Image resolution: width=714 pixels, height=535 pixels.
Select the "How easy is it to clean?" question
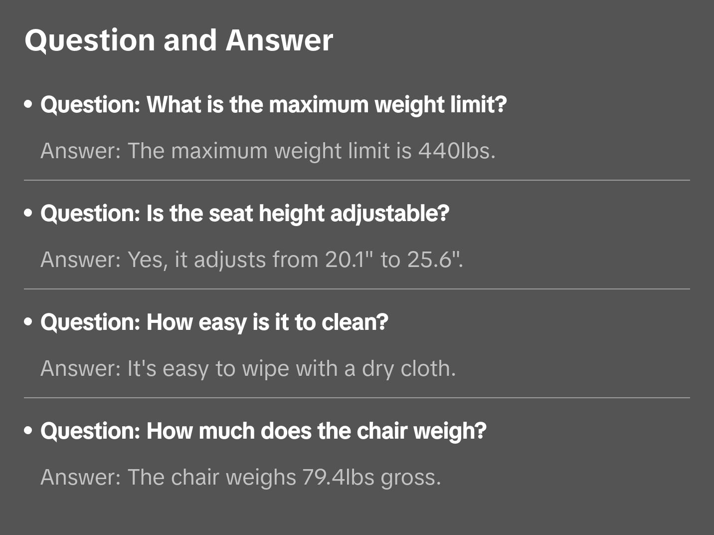pos(214,322)
